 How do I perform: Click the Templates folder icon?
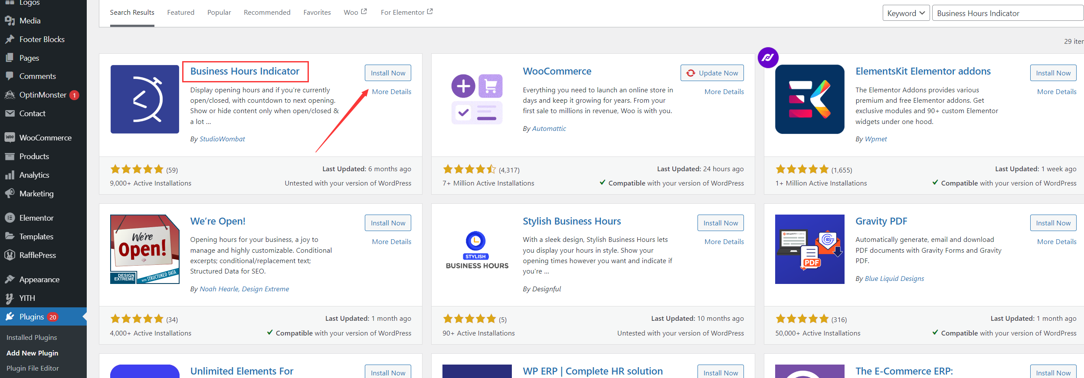click(x=10, y=237)
